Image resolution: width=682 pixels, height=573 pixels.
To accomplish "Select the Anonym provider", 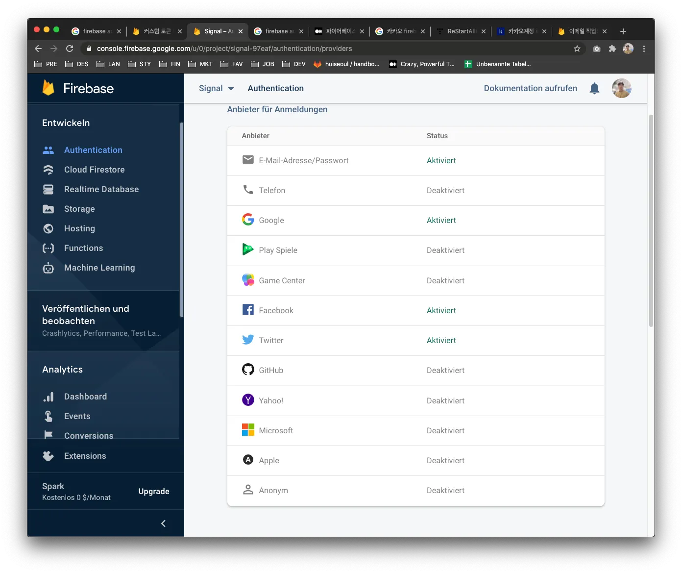I will [x=415, y=491].
